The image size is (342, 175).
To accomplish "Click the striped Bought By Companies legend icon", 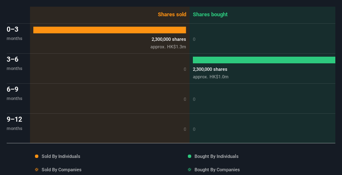I will point(190,170).
